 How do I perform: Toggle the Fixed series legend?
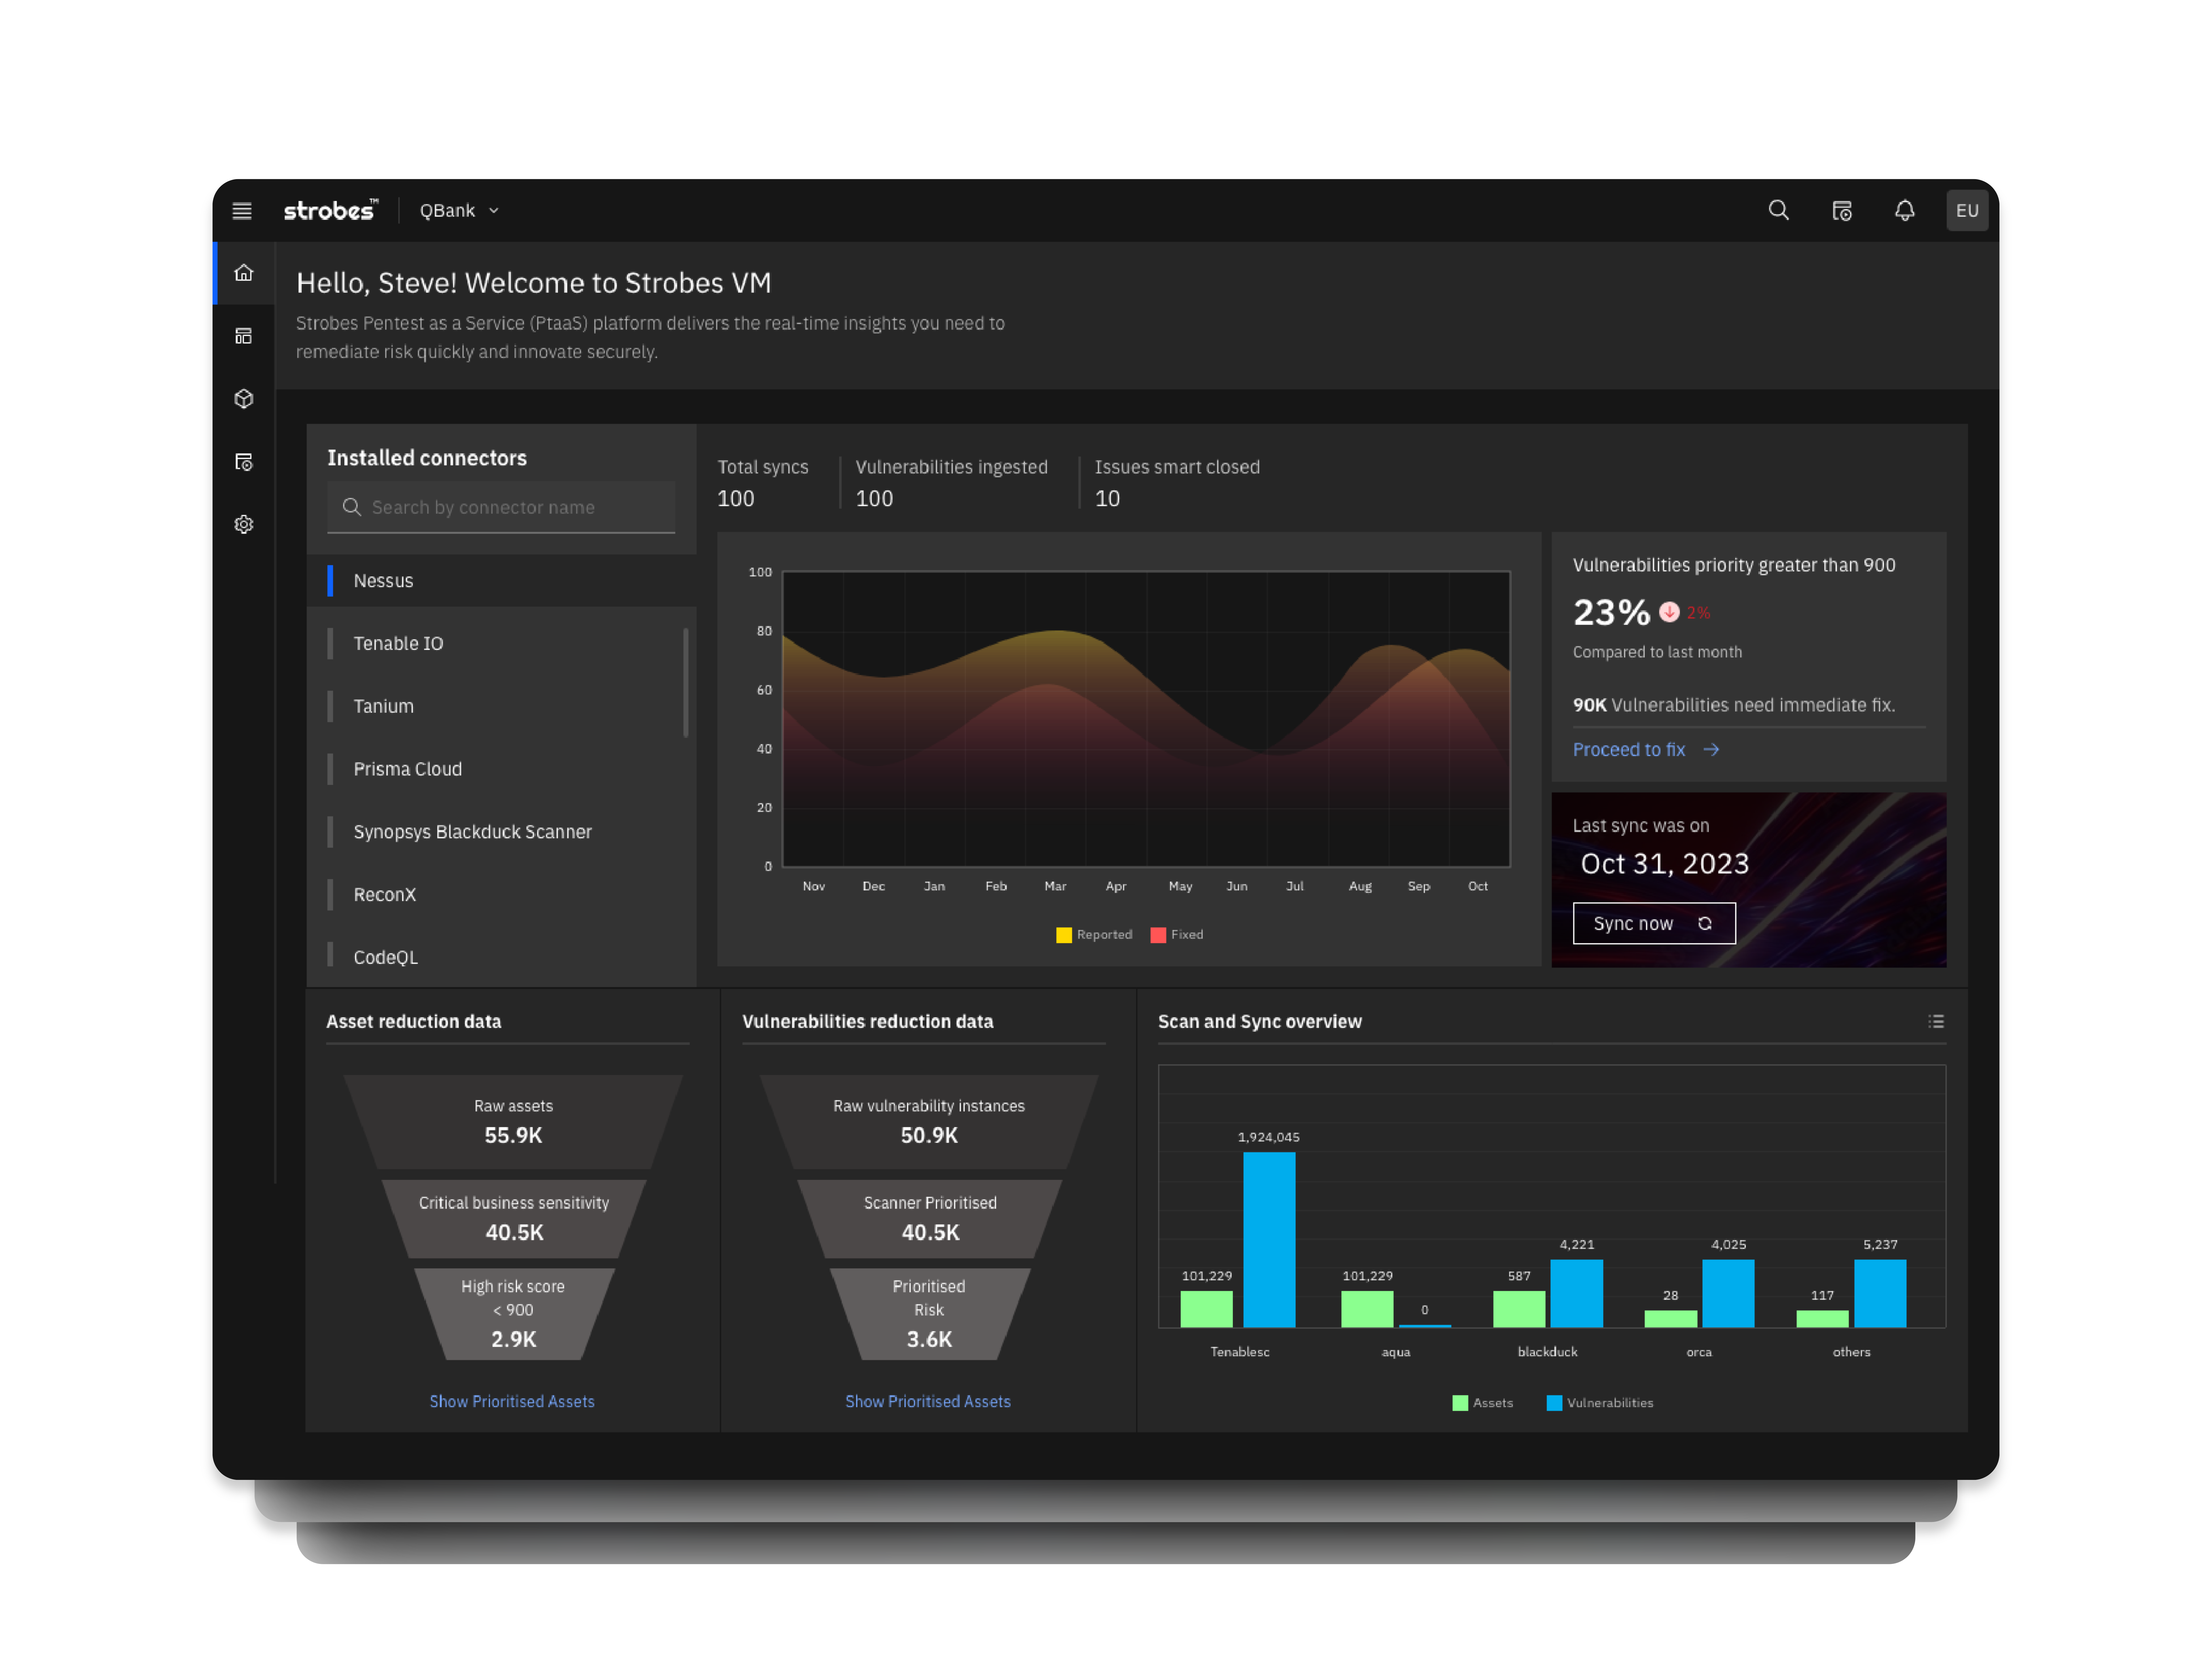point(1177,935)
